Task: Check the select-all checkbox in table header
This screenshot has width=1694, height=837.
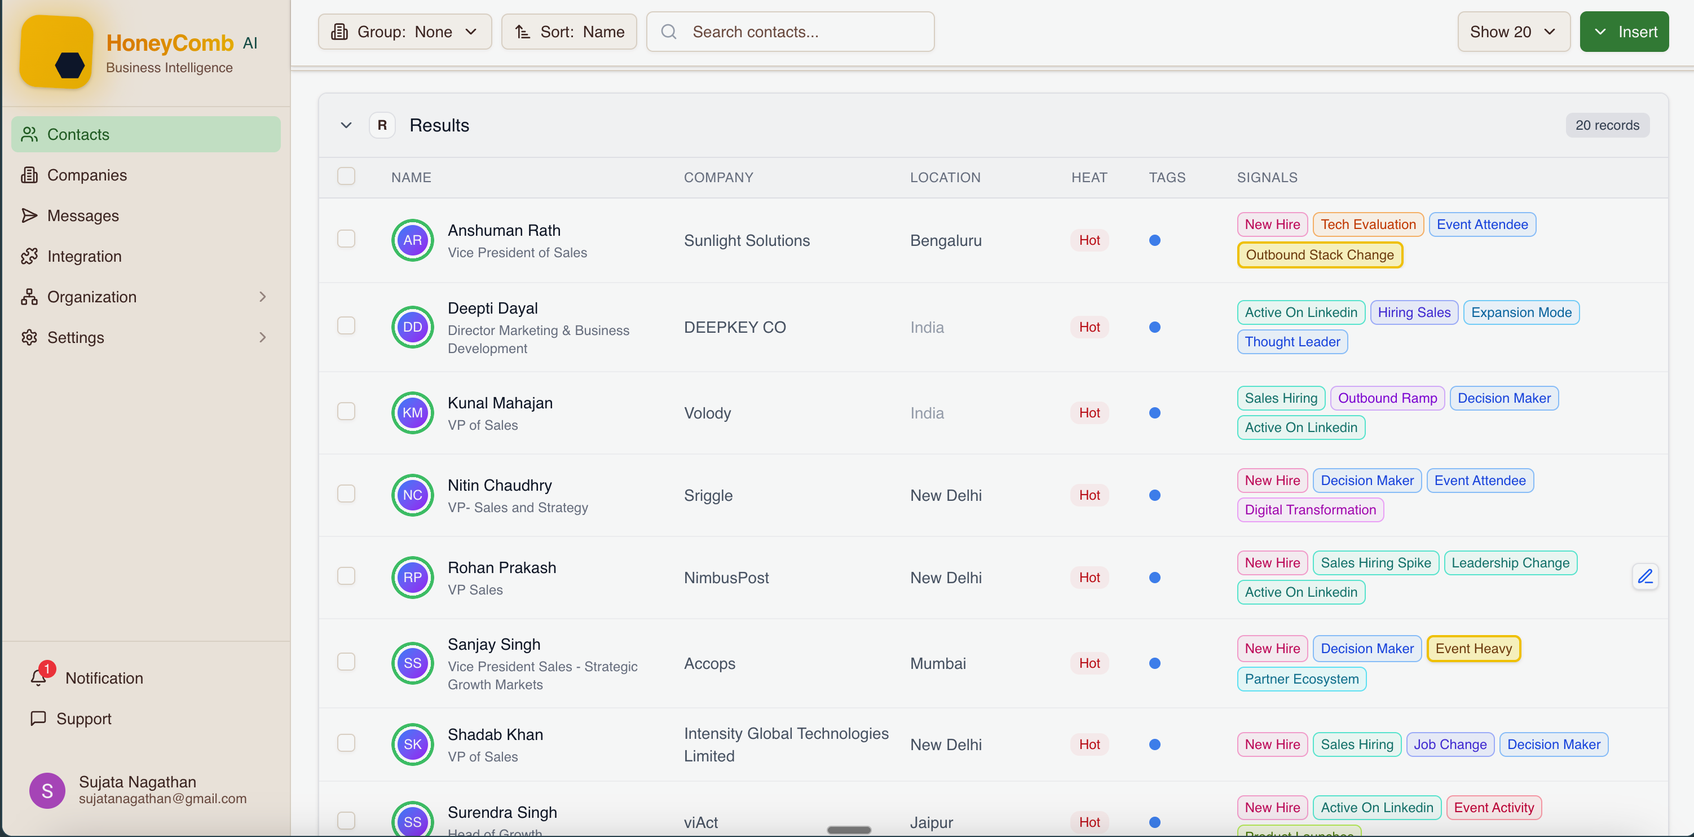Action: click(347, 175)
